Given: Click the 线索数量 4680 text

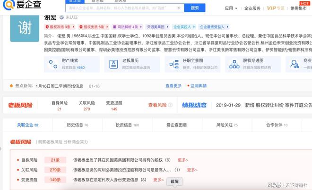Looking at the screenshot, I should (x=73, y=67).
